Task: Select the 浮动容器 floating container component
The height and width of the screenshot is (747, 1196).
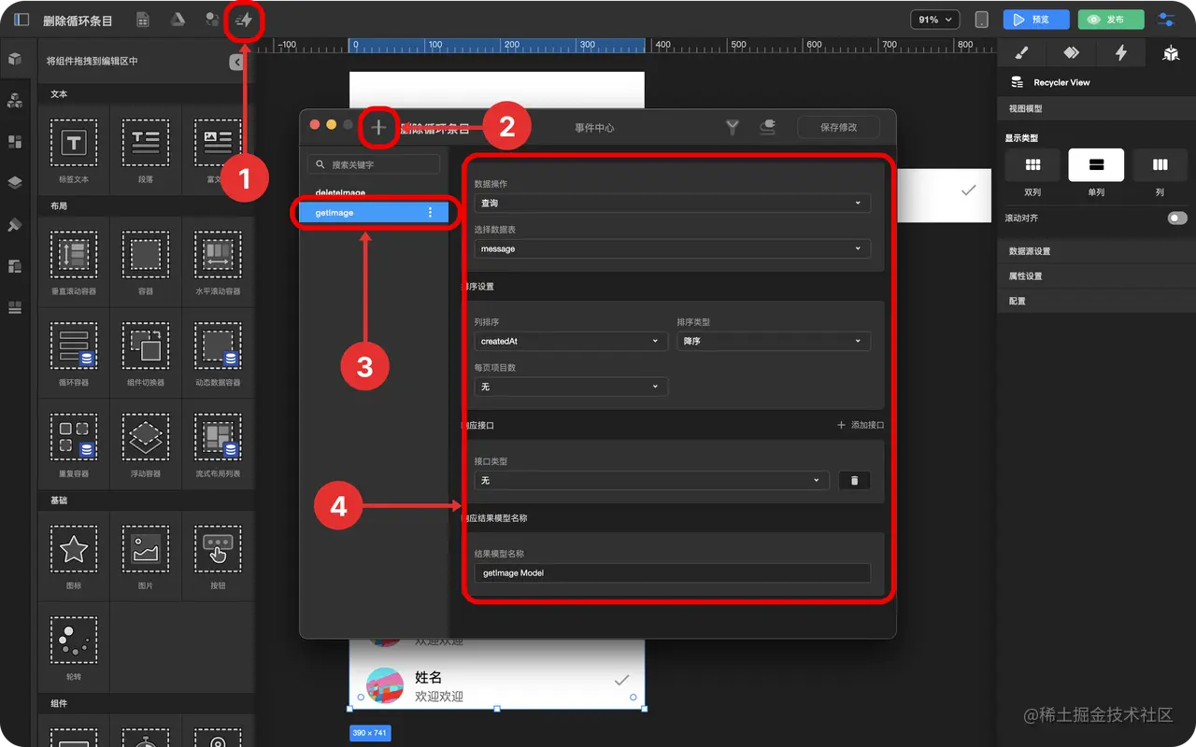Action: click(146, 444)
